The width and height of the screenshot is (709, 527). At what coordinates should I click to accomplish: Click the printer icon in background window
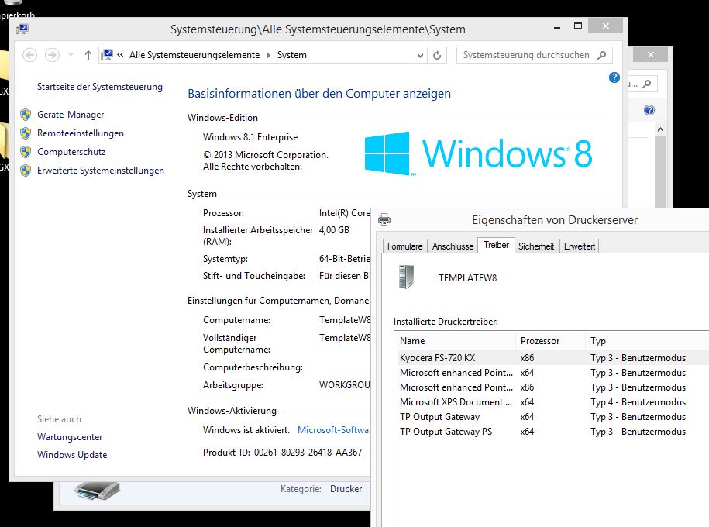click(x=97, y=491)
